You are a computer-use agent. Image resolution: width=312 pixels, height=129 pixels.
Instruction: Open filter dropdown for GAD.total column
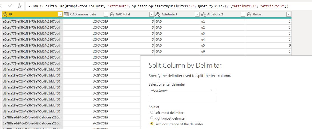click(152, 14)
